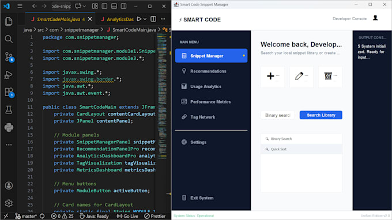This screenshot has height=220, width=392.
Task: Open the user profile icon
Action: click(375, 18)
